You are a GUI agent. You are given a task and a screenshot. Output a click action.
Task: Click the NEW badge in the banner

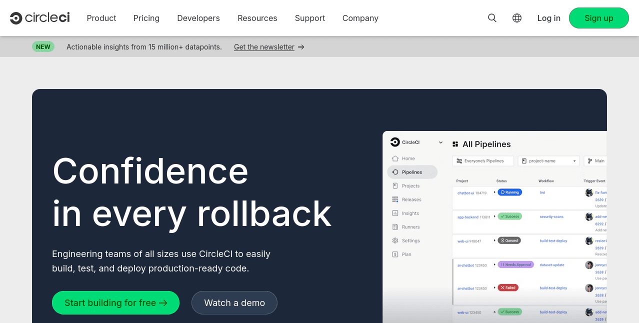coord(43,46)
